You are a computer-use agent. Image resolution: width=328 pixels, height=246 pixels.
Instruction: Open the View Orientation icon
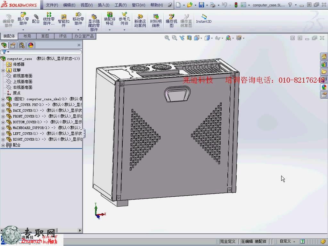(197, 38)
